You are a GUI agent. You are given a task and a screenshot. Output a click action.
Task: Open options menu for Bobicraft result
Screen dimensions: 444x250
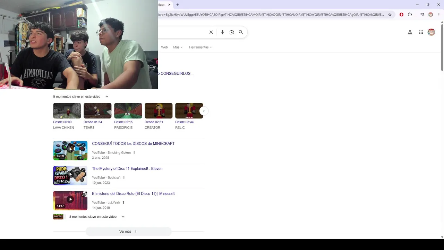[x=124, y=177]
